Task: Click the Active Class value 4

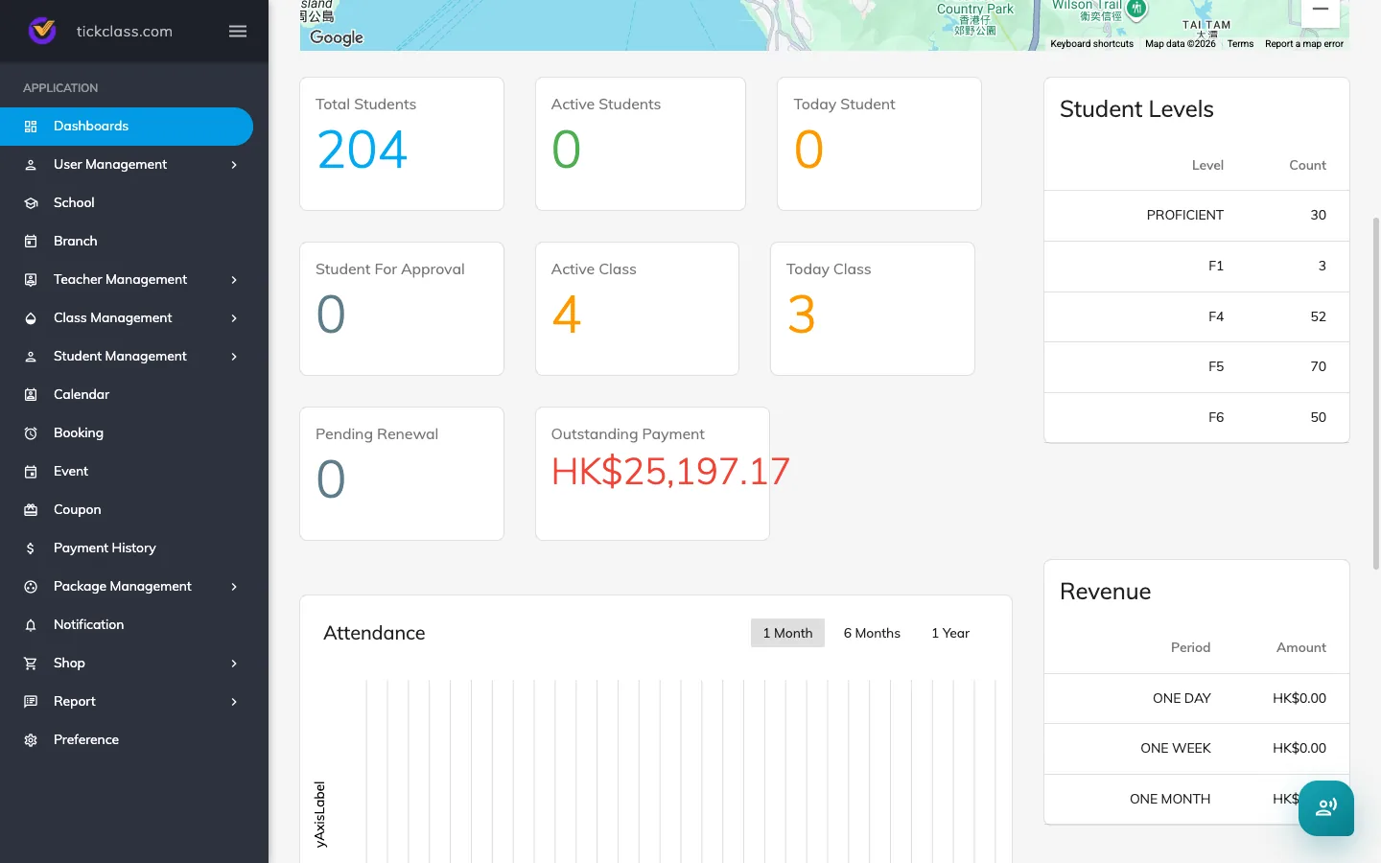Action: (567, 315)
